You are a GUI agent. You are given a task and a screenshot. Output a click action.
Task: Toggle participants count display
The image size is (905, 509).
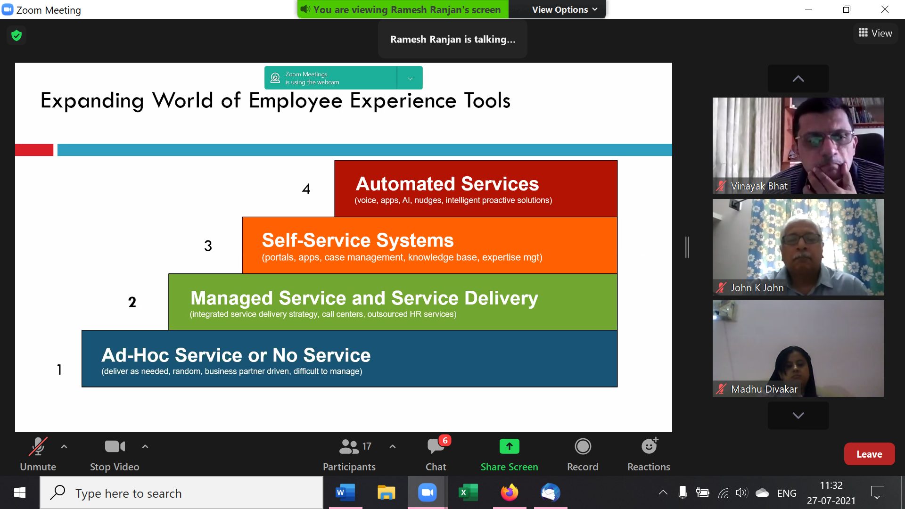click(x=350, y=454)
